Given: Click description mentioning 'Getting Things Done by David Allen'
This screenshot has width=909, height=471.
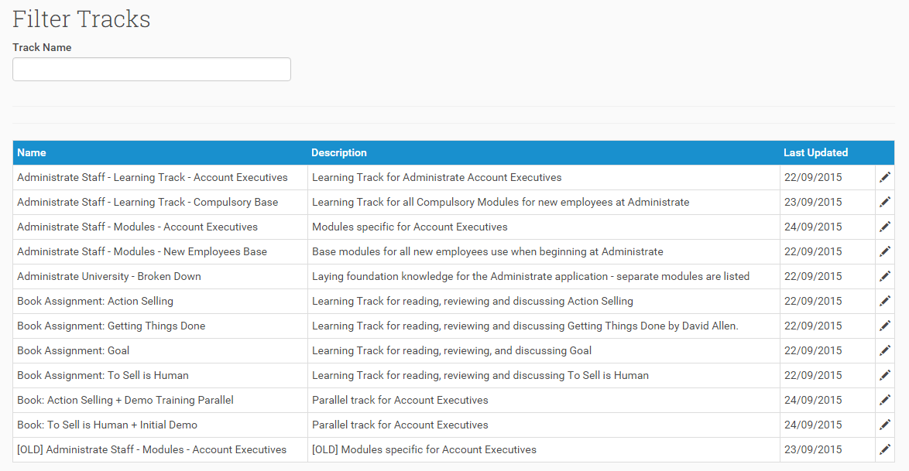Looking at the screenshot, I should (525, 326).
